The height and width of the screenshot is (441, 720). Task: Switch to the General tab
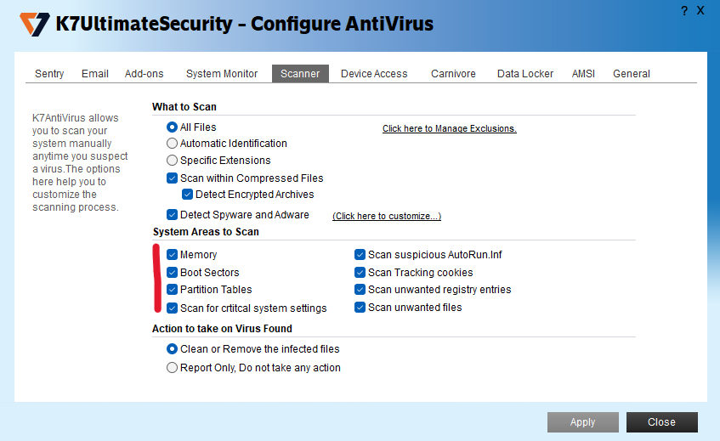(632, 74)
